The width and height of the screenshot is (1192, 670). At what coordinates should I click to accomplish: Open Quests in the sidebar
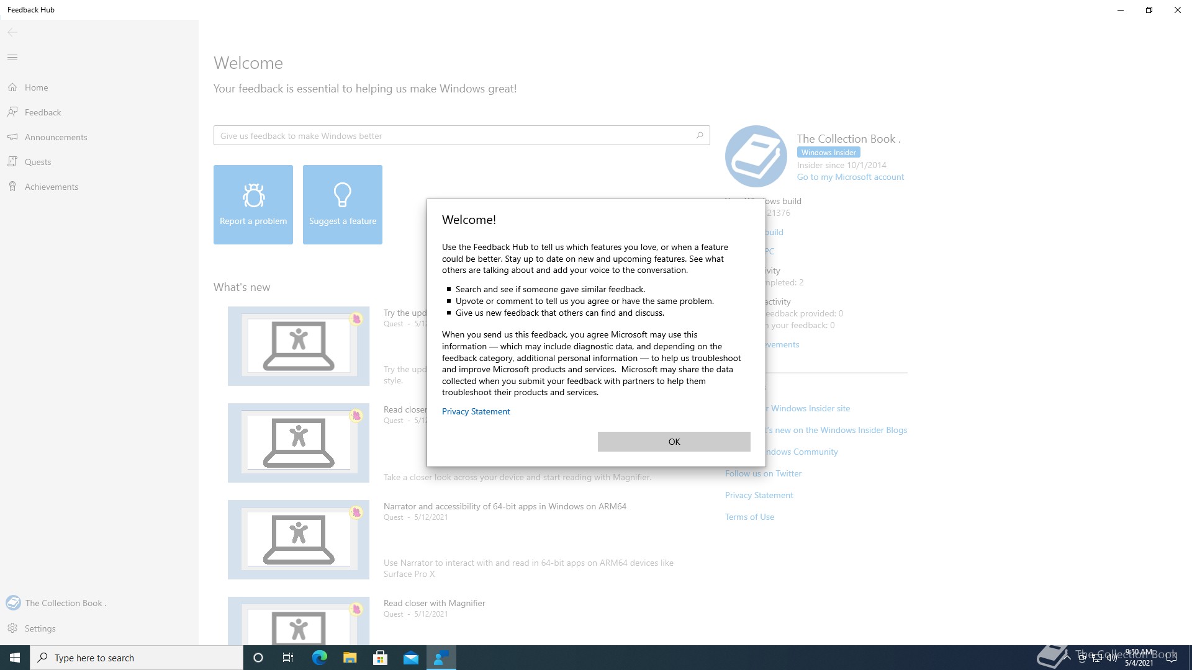pos(99,162)
